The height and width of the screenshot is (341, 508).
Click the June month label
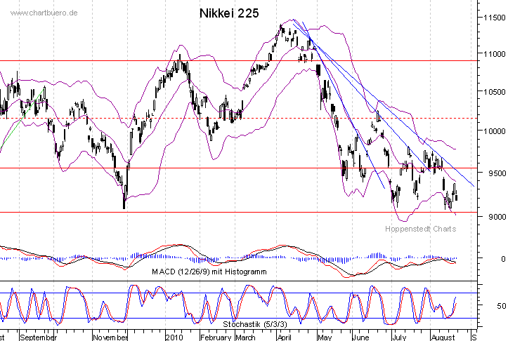(x=360, y=337)
